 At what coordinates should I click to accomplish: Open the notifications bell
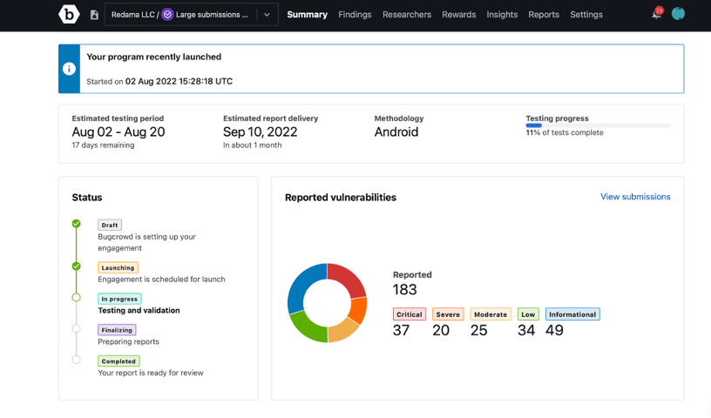pos(656,14)
